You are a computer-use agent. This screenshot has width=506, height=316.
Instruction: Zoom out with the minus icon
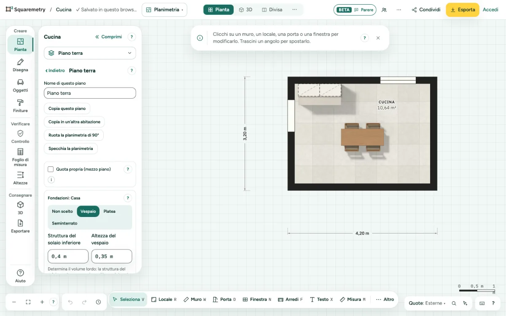[14, 302]
